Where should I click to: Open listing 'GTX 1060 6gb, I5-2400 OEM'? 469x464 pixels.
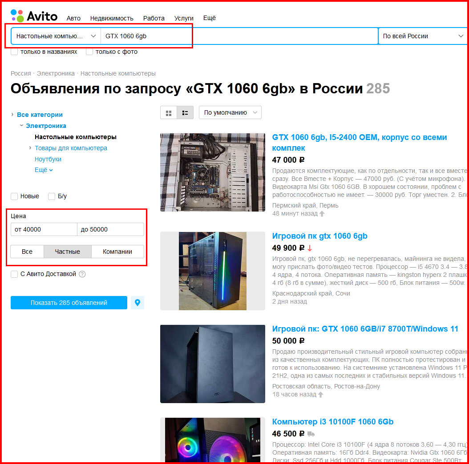(359, 143)
